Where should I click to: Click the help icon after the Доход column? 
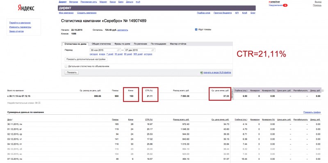point(322,91)
